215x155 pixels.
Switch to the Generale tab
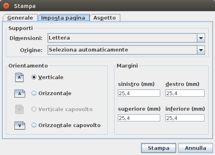20,18
